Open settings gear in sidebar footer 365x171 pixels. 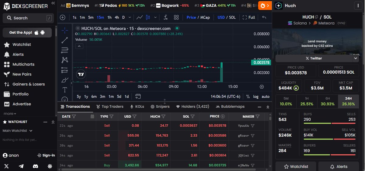click(50, 166)
